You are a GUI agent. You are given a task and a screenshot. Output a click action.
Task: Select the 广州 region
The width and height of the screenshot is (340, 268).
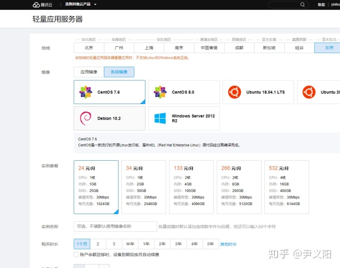point(119,48)
